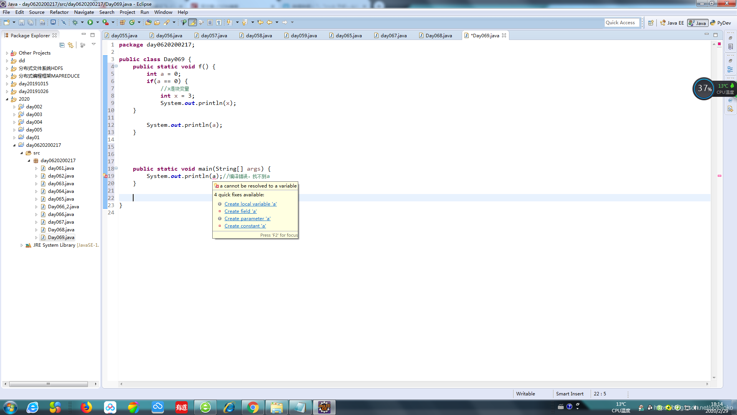The image size is (737, 415).
Task: Toggle code folding for method f()
Action: click(116, 66)
